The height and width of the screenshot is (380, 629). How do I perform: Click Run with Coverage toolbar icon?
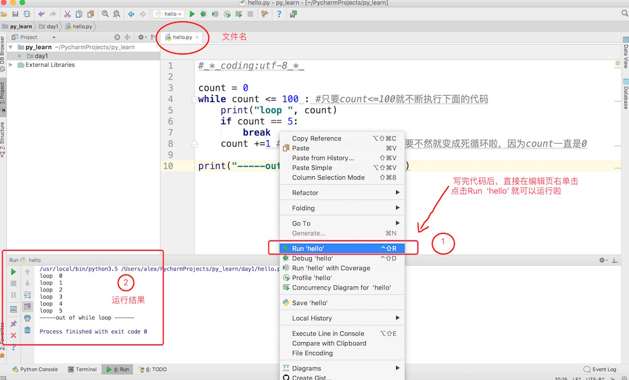(215, 14)
